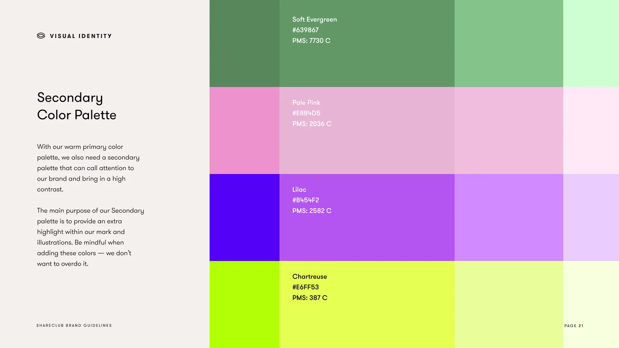Image resolution: width=619 pixels, height=348 pixels.
Task: Click the 'Chartreuse' color name
Action: click(x=310, y=276)
